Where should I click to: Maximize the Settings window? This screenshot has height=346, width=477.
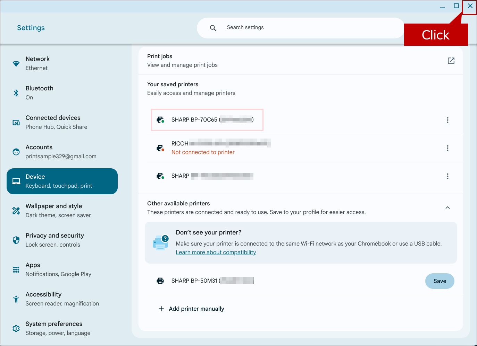[x=456, y=6]
